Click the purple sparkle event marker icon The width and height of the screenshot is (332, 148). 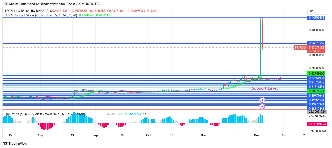click(x=262, y=100)
